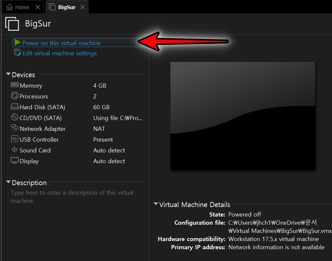Image resolution: width=332 pixels, height=261 pixels.
Task: Click the BigSur.vmx configuration file path
Action: [280, 227]
